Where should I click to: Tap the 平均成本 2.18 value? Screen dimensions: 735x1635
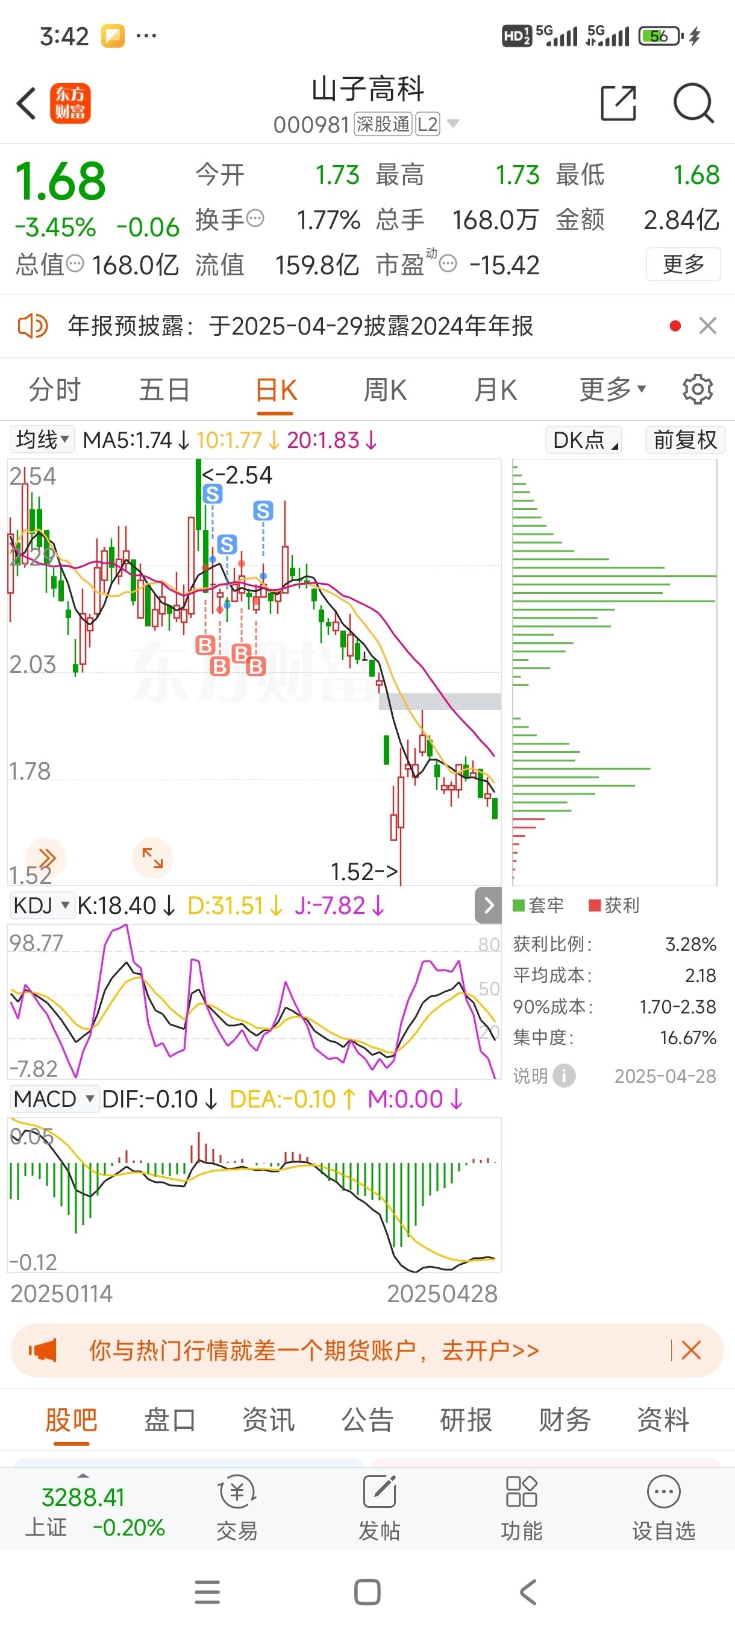[x=700, y=975]
